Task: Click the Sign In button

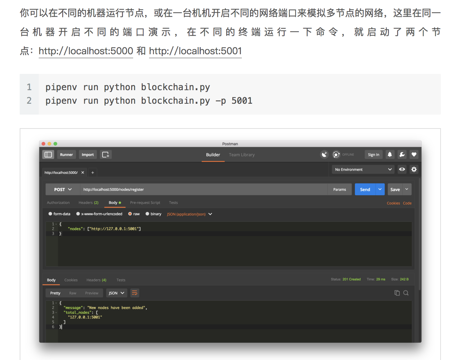Action: (x=374, y=155)
